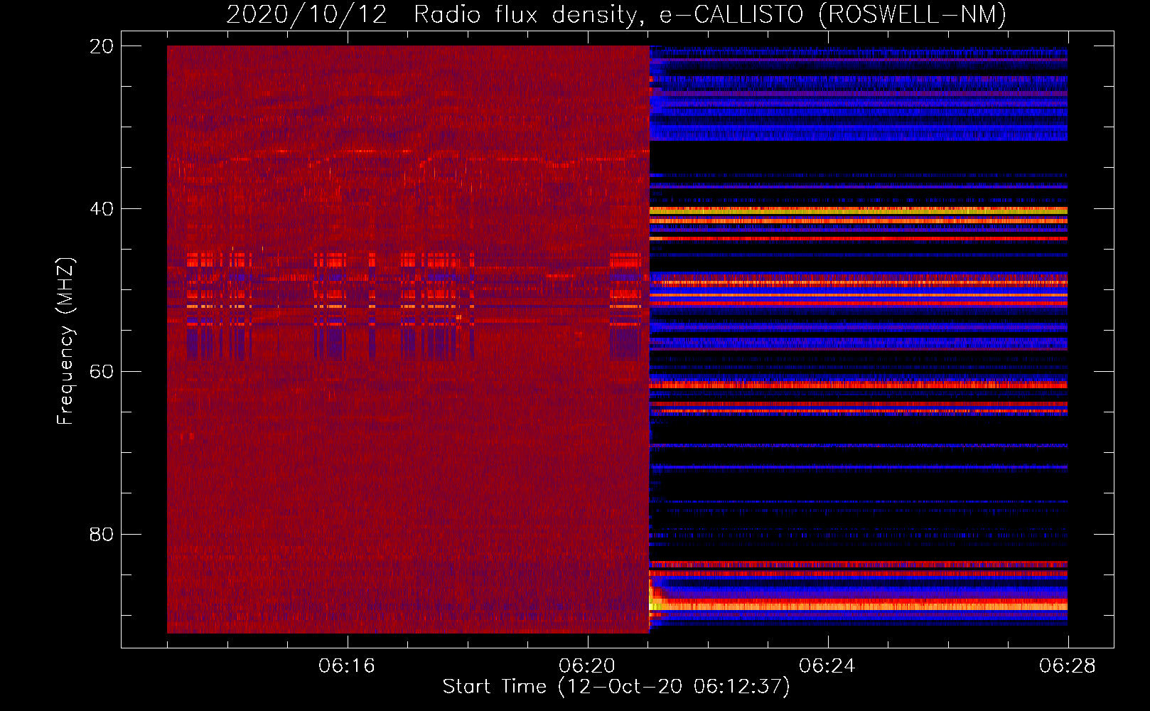Click the plot title "2020/10/12 Radio flux density, e-CALLISTO (ROSWELL-NM)"
The height and width of the screenshot is (711, 1150).
tap(616, 14)
